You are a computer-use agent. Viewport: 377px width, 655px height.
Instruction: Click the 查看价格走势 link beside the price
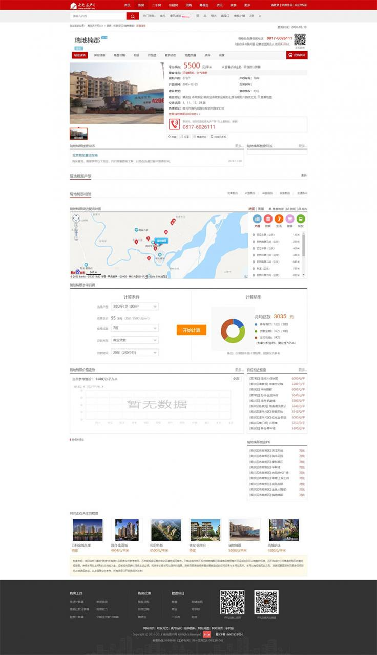click(x=232, y=67)
